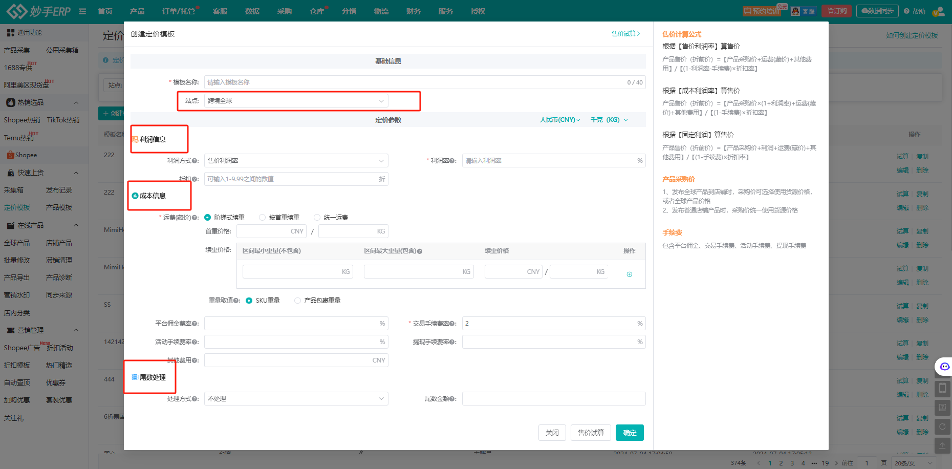
Task: Click the 售价试算 link in dialog header
Action: [x=625, y=34]
